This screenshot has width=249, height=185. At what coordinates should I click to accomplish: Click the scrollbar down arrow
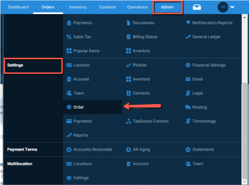pos(244,182)
